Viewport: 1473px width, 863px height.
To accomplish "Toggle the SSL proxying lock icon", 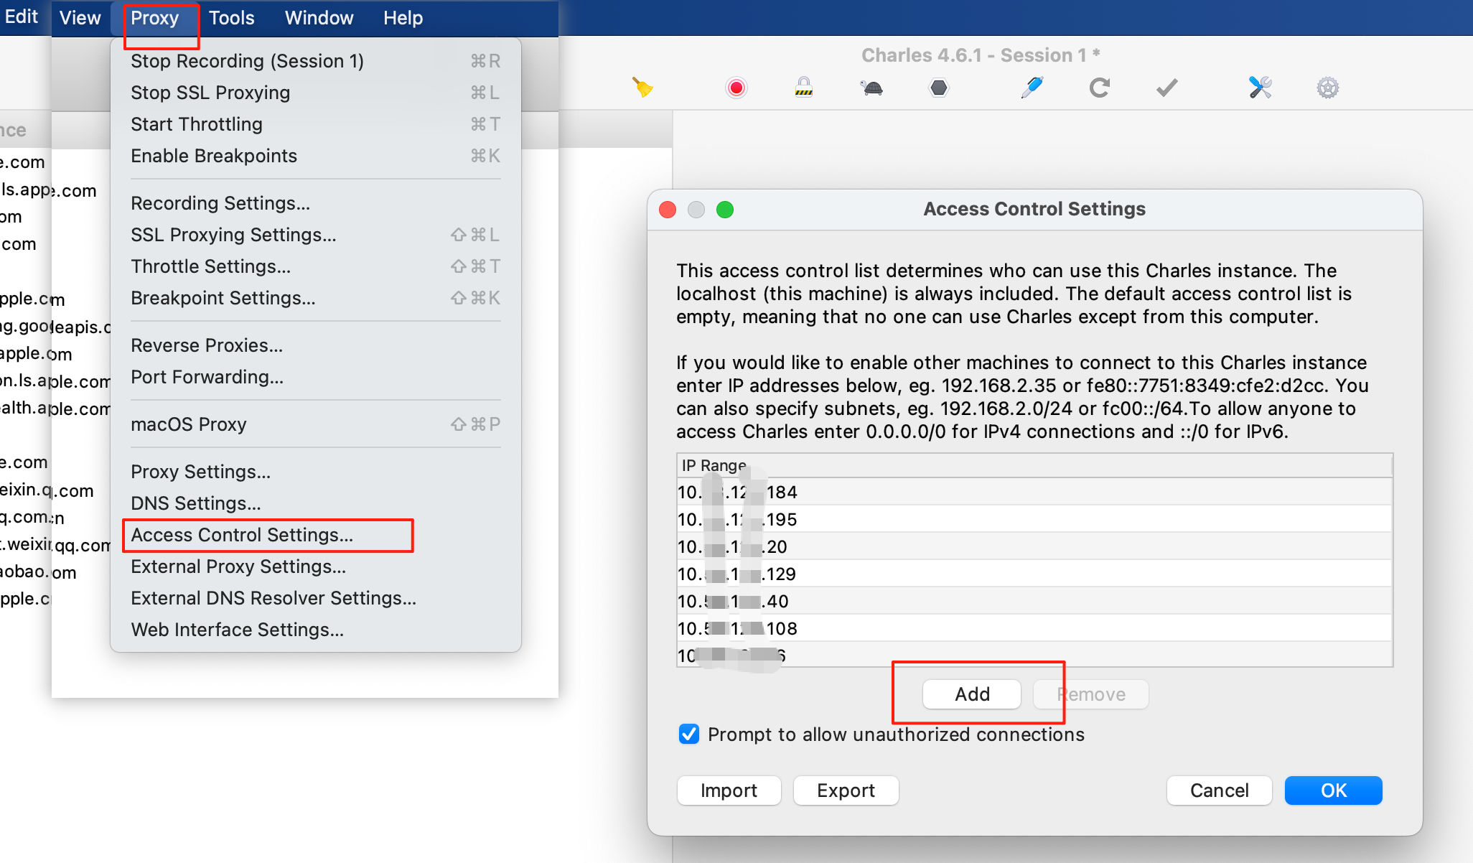I will tap(803, 88).
